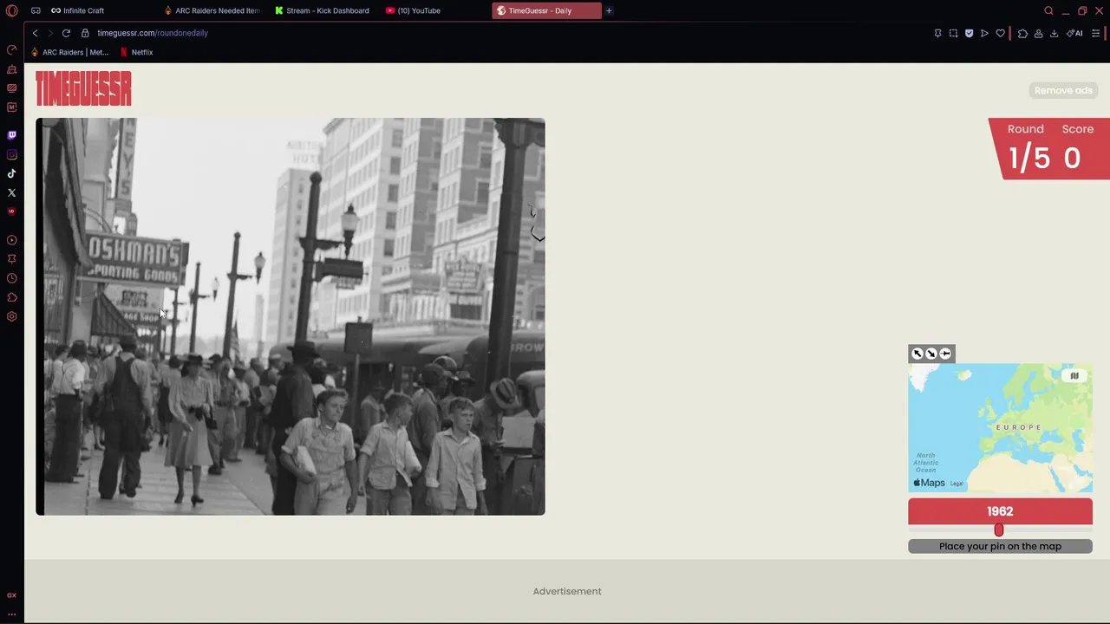Open a new tab with plus button
Screen dimensions: 1110x624
coord(609,10)
